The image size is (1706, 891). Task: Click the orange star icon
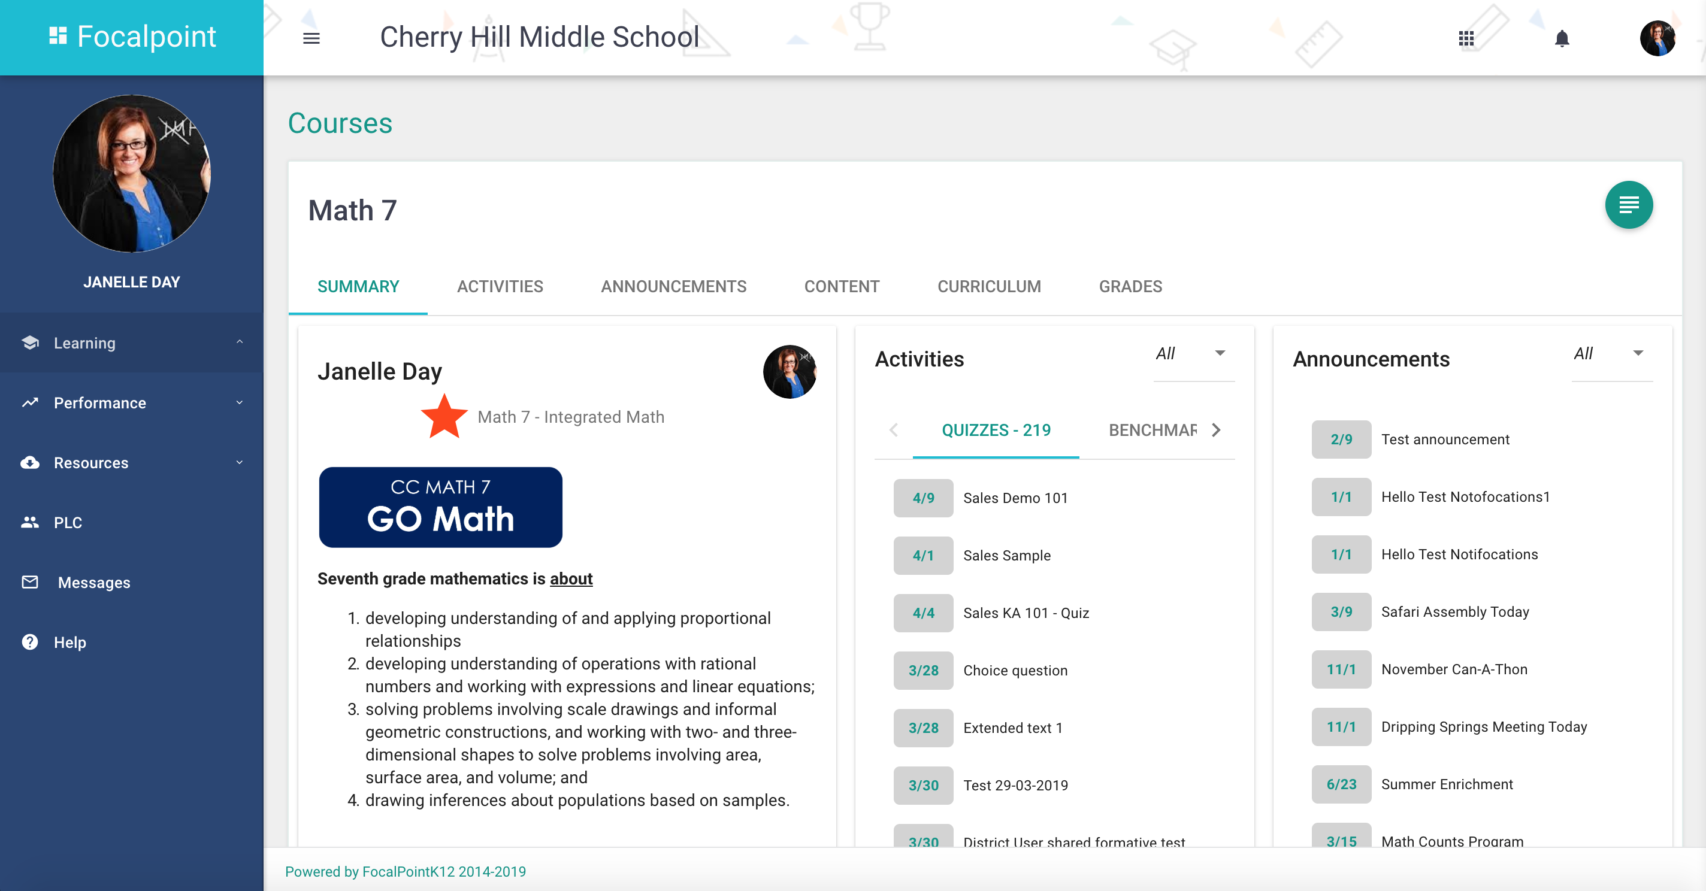coord(444,416)
